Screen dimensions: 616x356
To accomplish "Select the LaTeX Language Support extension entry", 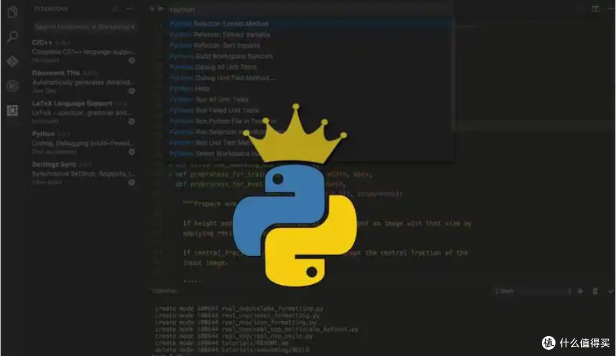I will (84, 112).
